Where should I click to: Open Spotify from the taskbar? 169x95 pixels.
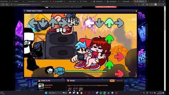[101, 93]
